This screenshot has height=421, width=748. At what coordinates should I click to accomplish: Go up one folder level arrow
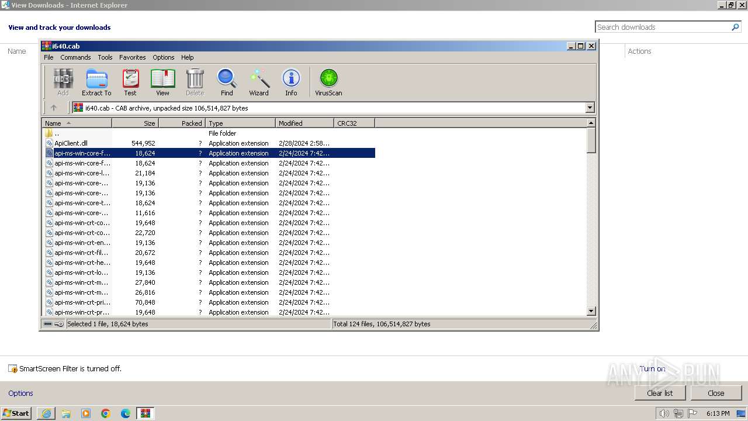coord(54,108)
